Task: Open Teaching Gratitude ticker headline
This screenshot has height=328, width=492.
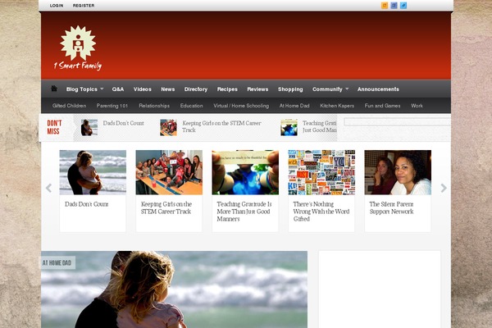Action: click(320, 126)
